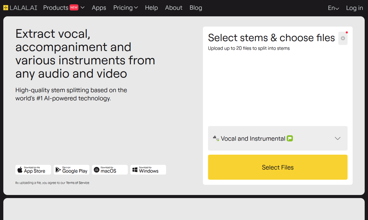368x220 pixels.
Task: Open the Blog page
Action: pyautogui.click(x=196, y=8)
